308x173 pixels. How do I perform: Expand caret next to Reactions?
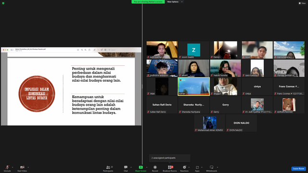[x=189, y=167]
